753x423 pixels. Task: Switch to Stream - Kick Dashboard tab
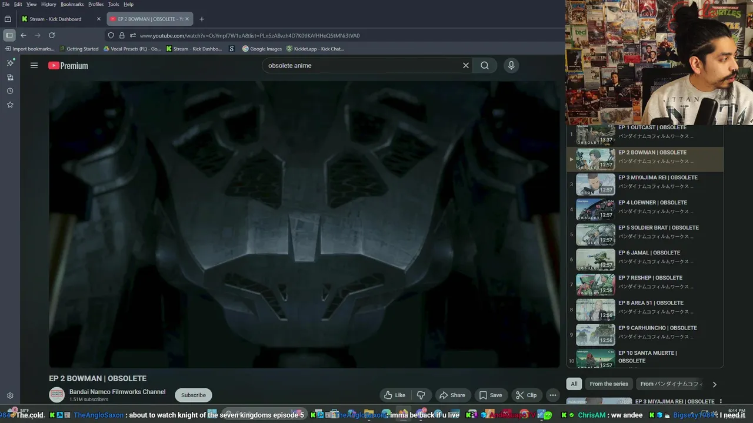tap(61, 19)
